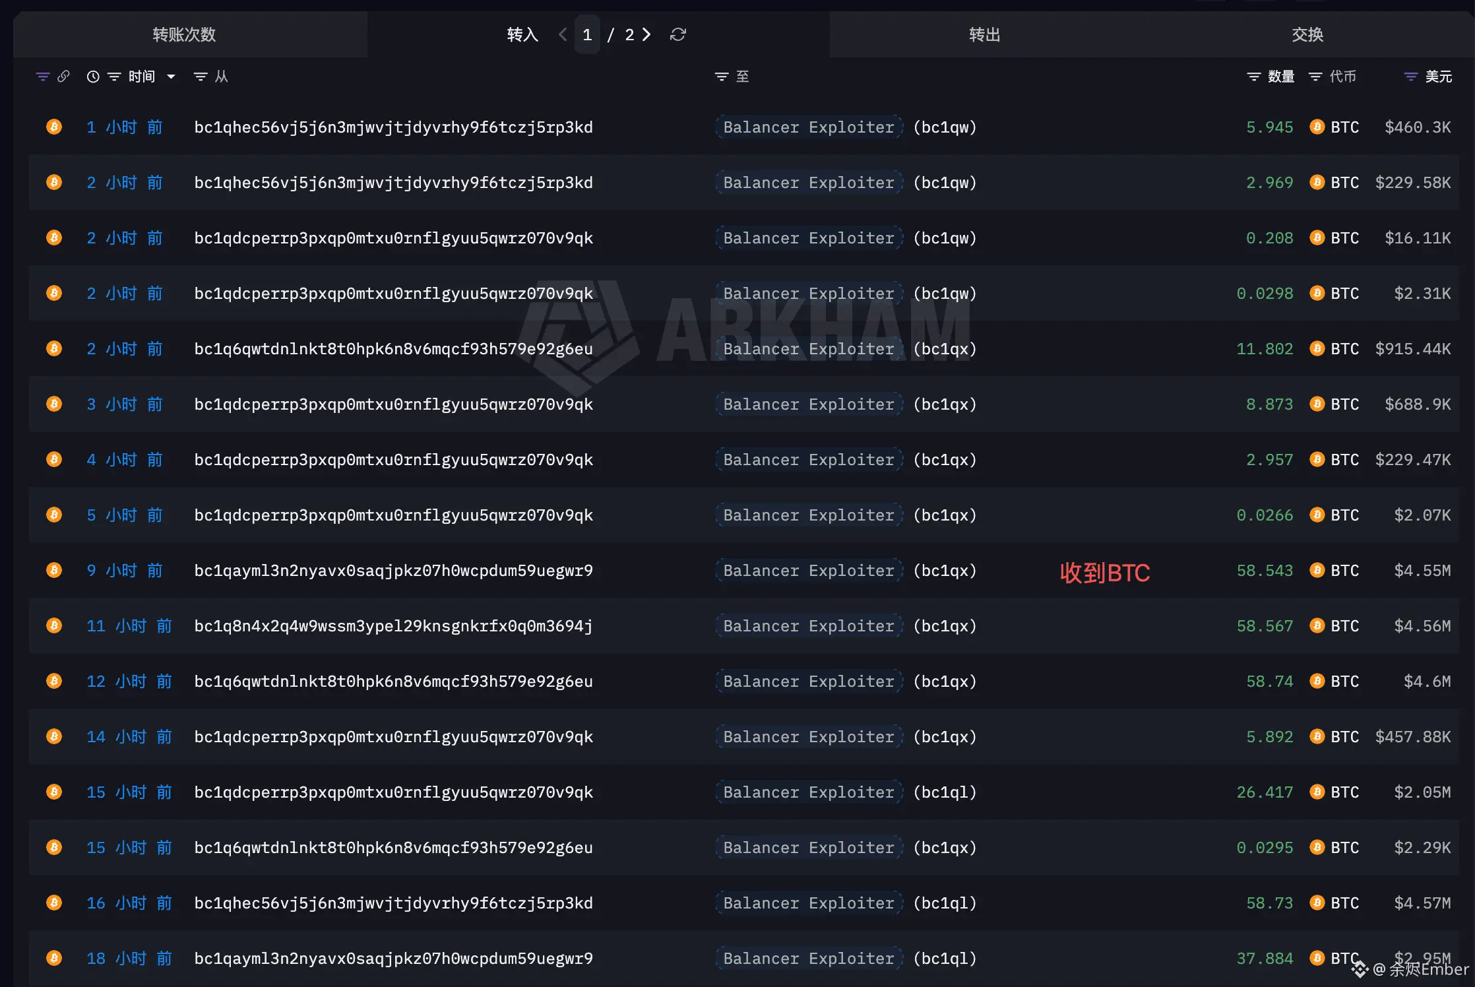Open the 转账次数 tab
1475x987 pixels.
point(184,34)
